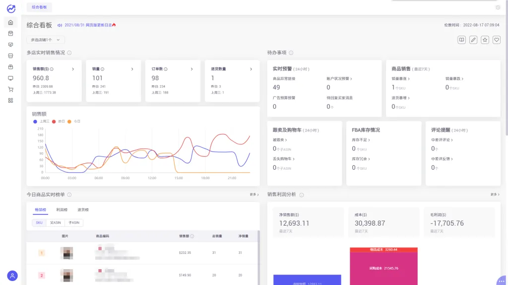This screenshot has width=508, height=285.
Task: Expand the 销量 card arrow
Action: [x=132, y=69]
